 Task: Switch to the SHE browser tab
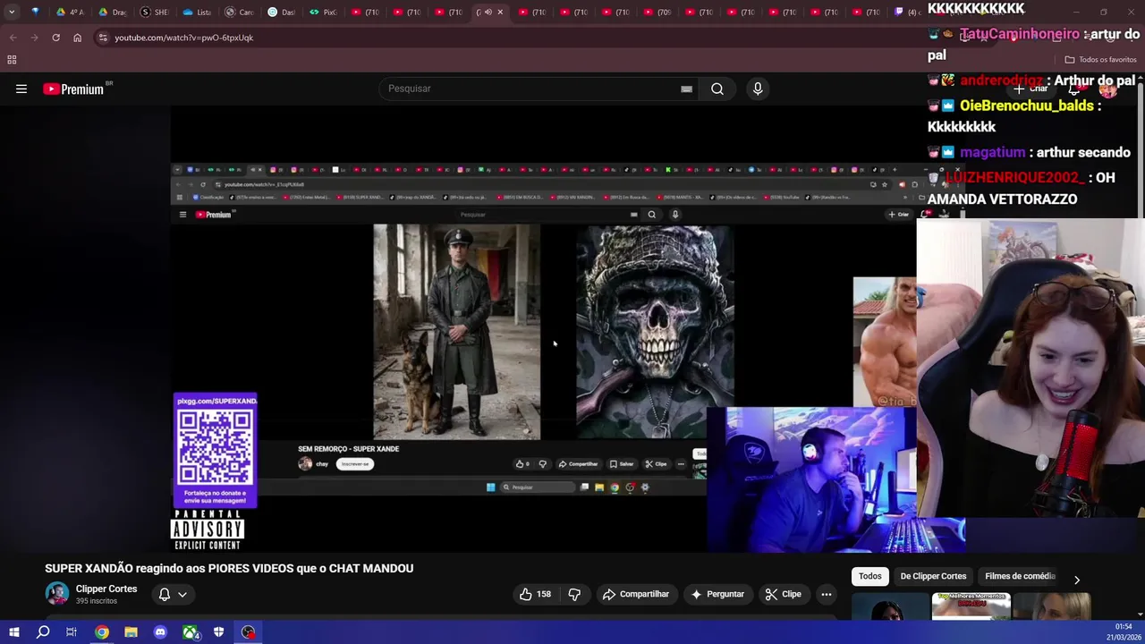[x=154, y=13]
